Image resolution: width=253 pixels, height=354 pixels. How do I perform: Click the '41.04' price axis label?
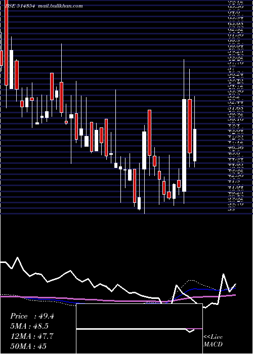(235, 187)
